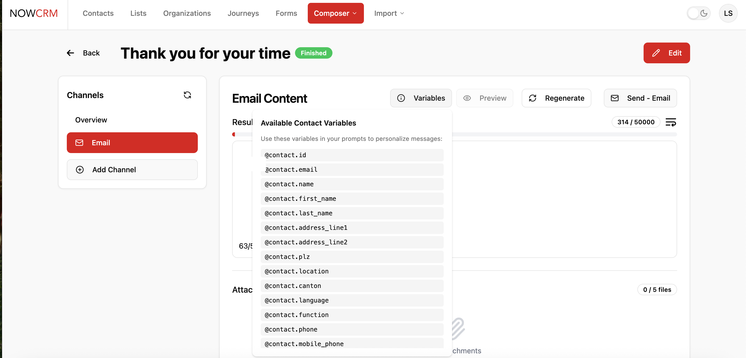Click the red progress bar under Result
The image size is (746, 358).
click(234, 134)
